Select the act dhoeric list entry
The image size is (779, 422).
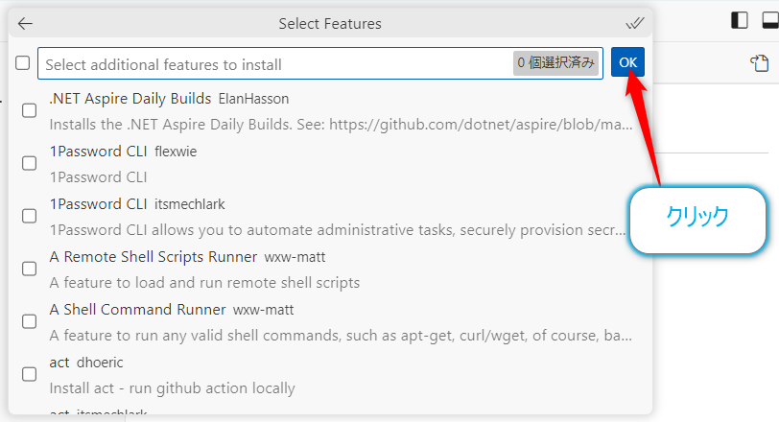click(330, 375)
